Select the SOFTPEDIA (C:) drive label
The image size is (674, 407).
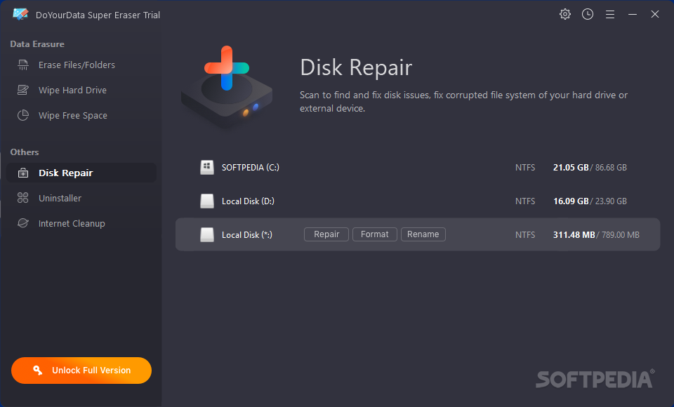(250, 167)
